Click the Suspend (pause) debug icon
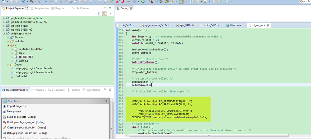The width and height of the screenshot is (311, 139). click(x=56, y=1)
